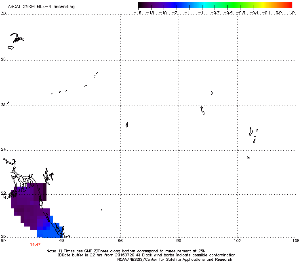Click the colorbar label '-0.5'
Screen dimensions: 299x262
(x=241, y=13)
